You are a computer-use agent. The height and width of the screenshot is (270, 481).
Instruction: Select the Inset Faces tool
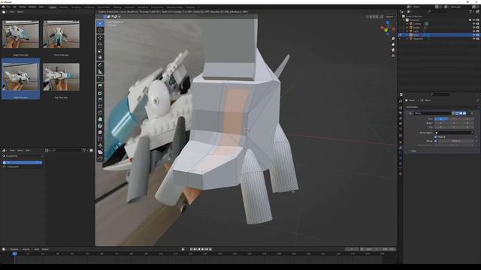(100, 93)
